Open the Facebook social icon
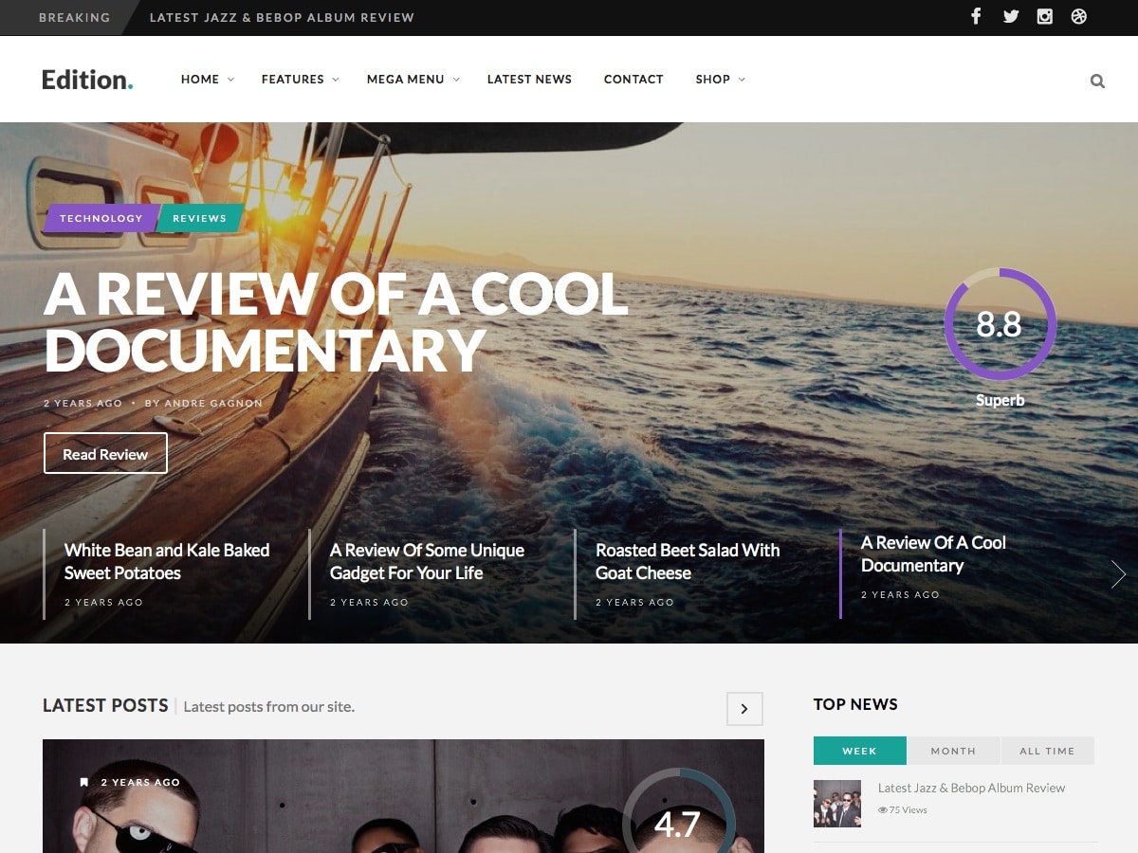Image resolution: width=1138 pixels, height=853 pixels. coord(976,16)
